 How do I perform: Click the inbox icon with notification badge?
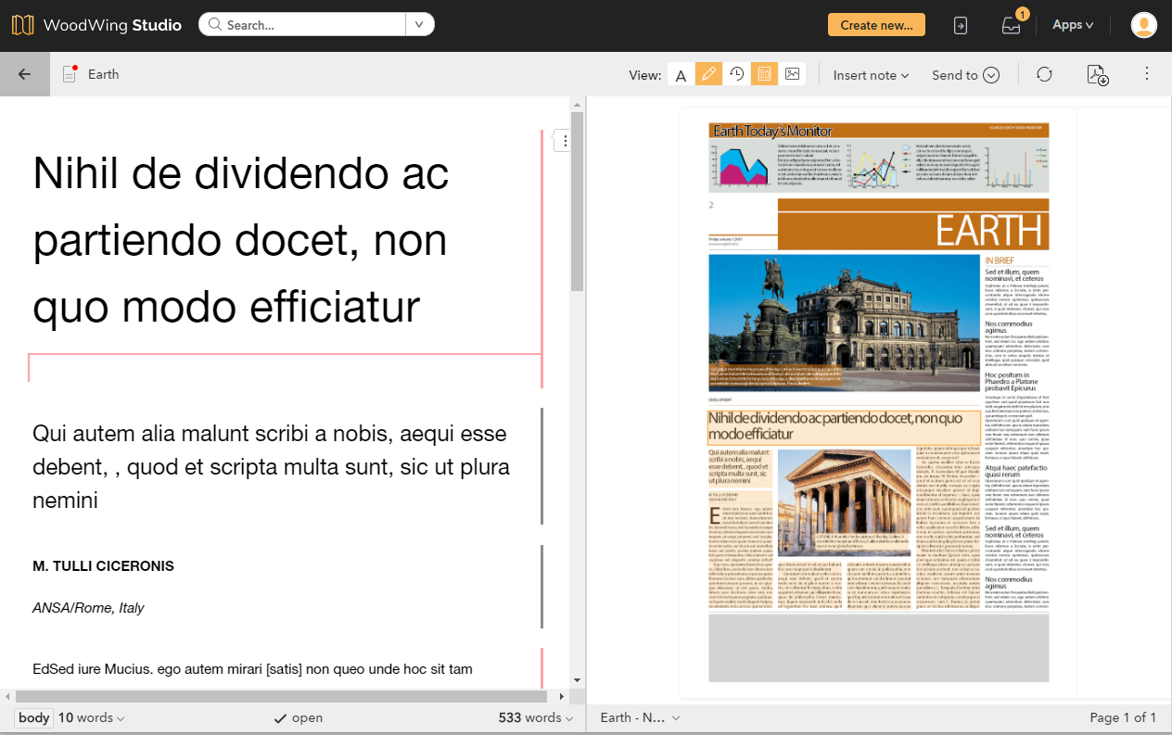tap(1011, 25)
